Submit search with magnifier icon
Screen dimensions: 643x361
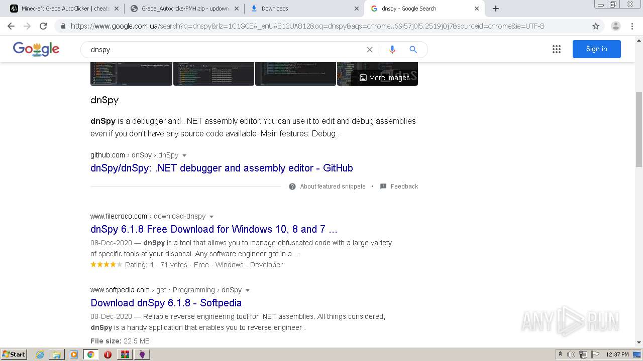click(413, 50)
